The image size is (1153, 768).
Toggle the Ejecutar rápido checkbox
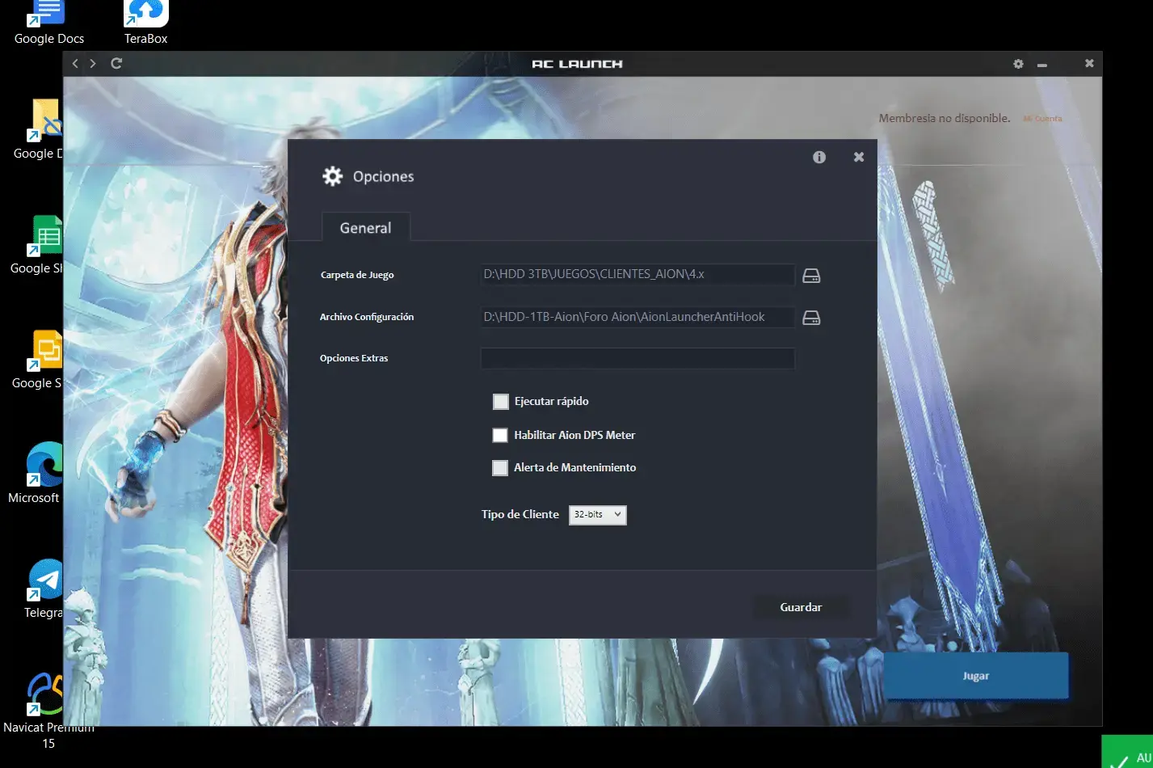pyautogui.click(x=501, y=401)
